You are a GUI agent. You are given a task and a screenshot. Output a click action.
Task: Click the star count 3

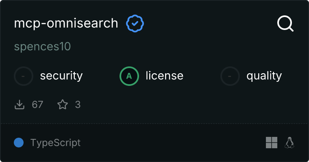tap(78, 105)
